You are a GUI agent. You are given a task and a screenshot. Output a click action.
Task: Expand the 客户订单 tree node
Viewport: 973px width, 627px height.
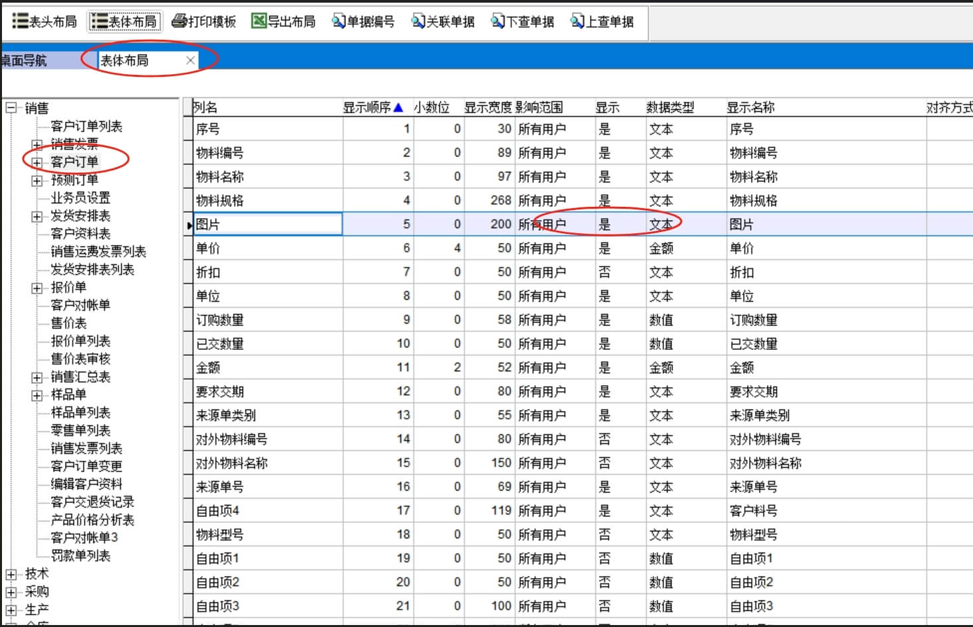pos(37,162)
